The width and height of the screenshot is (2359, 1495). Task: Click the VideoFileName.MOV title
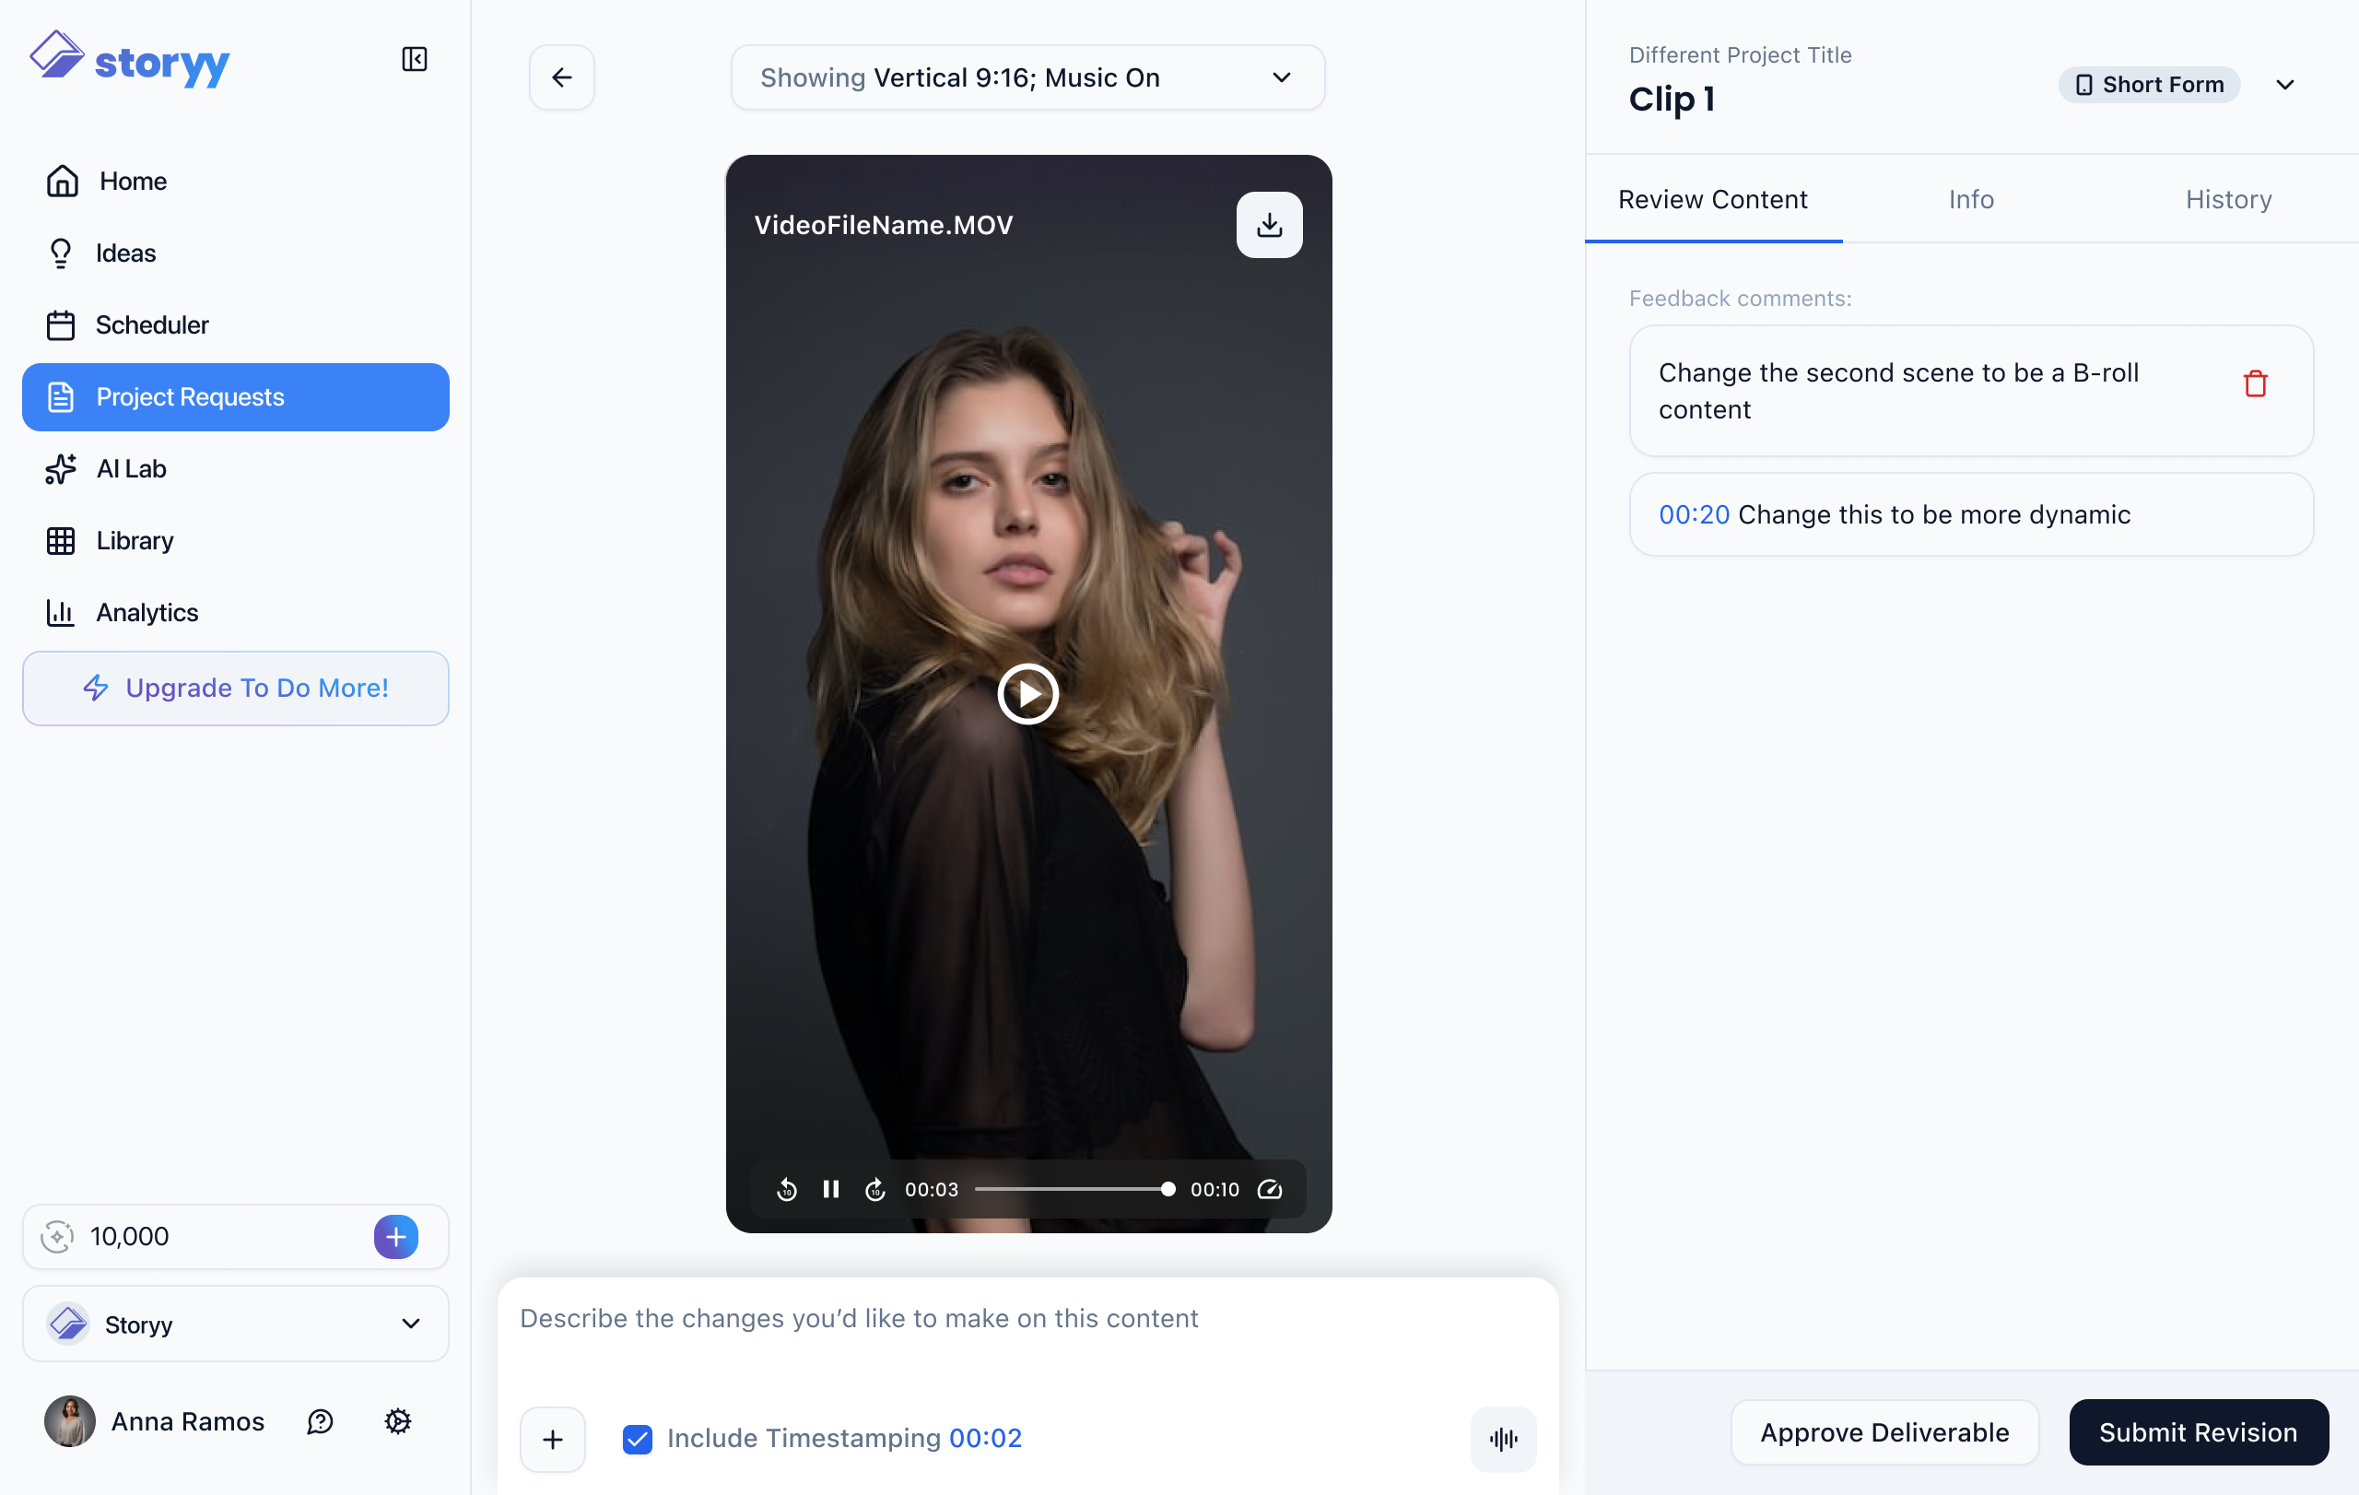(x=884, y=225)
